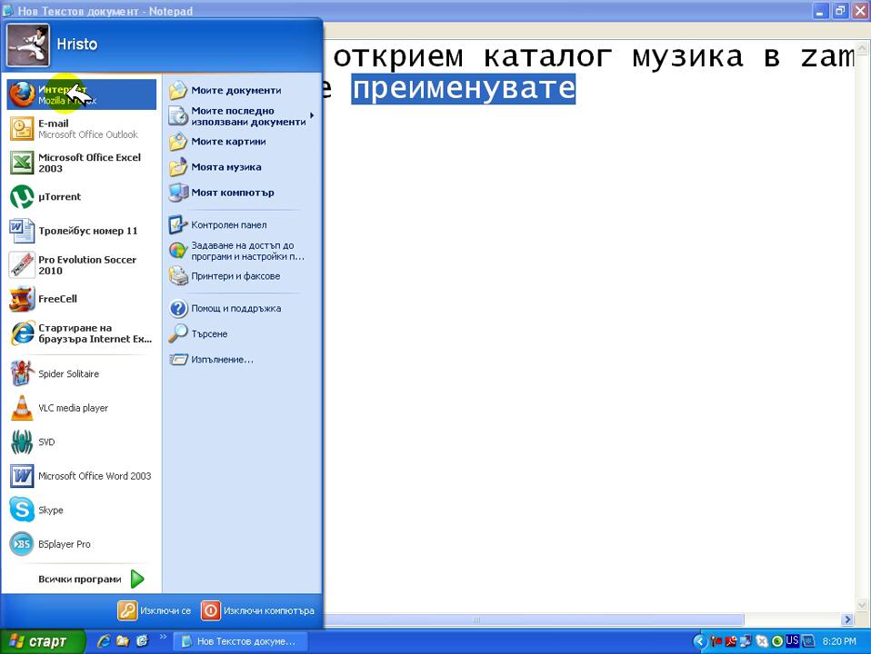Open Контролен панел
This screenshot has height=654, width=871.
[228, 224]
